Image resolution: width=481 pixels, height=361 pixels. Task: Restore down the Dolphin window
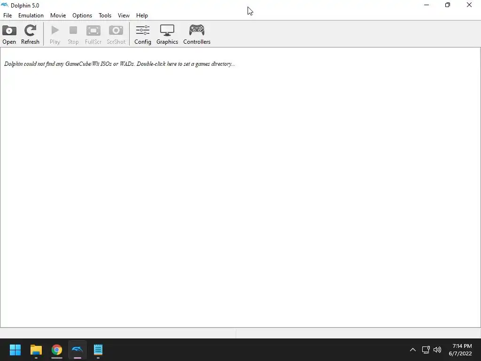[x=448, y=5]
